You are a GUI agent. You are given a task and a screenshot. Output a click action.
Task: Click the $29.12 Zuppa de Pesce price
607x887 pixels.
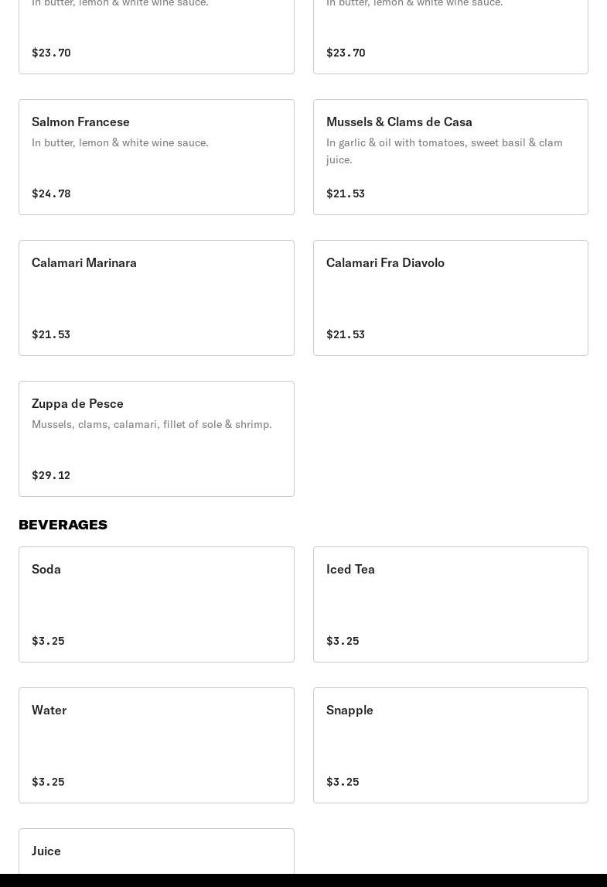click(51, 475)
